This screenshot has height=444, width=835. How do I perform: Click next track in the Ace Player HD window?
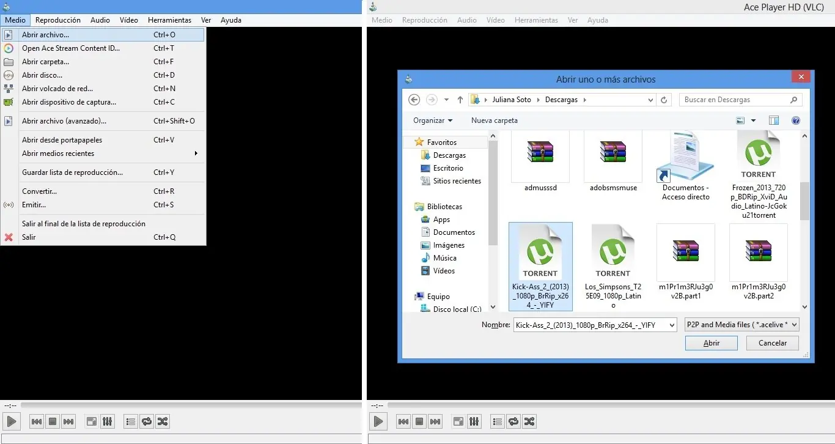pyautogui.click(x=435, y=421)
